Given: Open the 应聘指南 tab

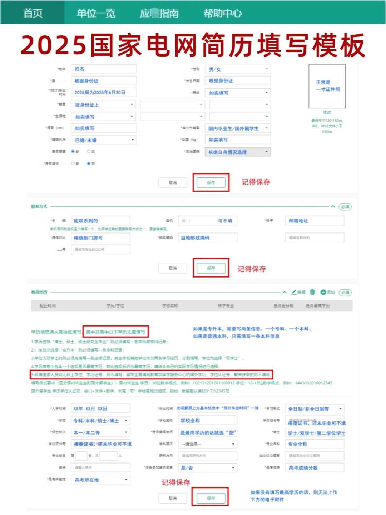Looking at the screenshot, I should [x=159, y=13].
